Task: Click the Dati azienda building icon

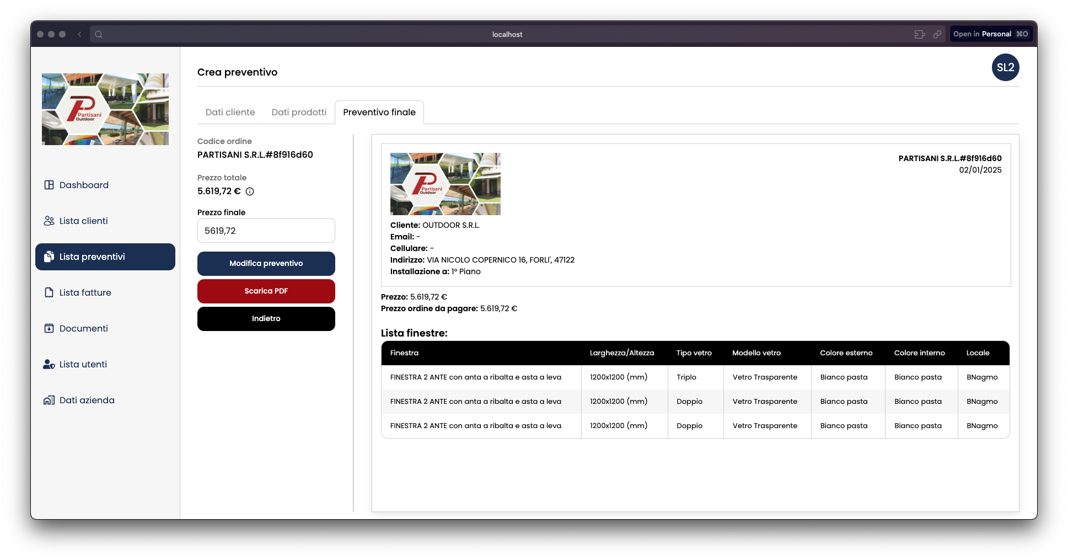Action: tap(49, 400)
